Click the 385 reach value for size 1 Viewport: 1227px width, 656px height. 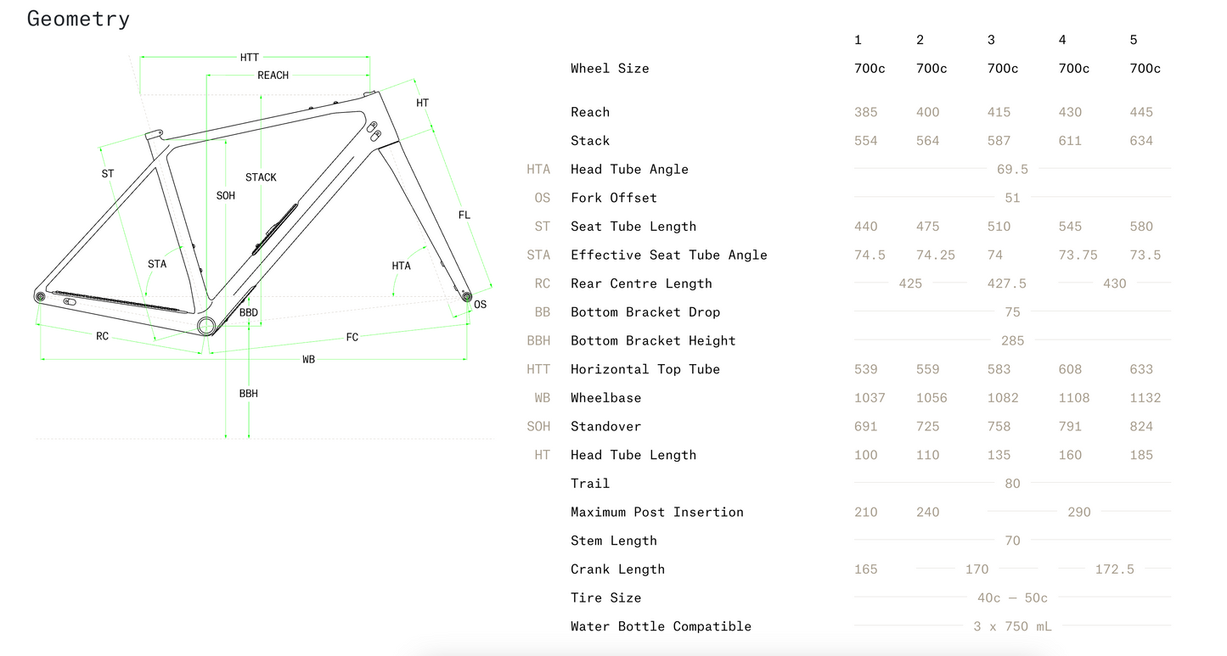click(866, 112)
